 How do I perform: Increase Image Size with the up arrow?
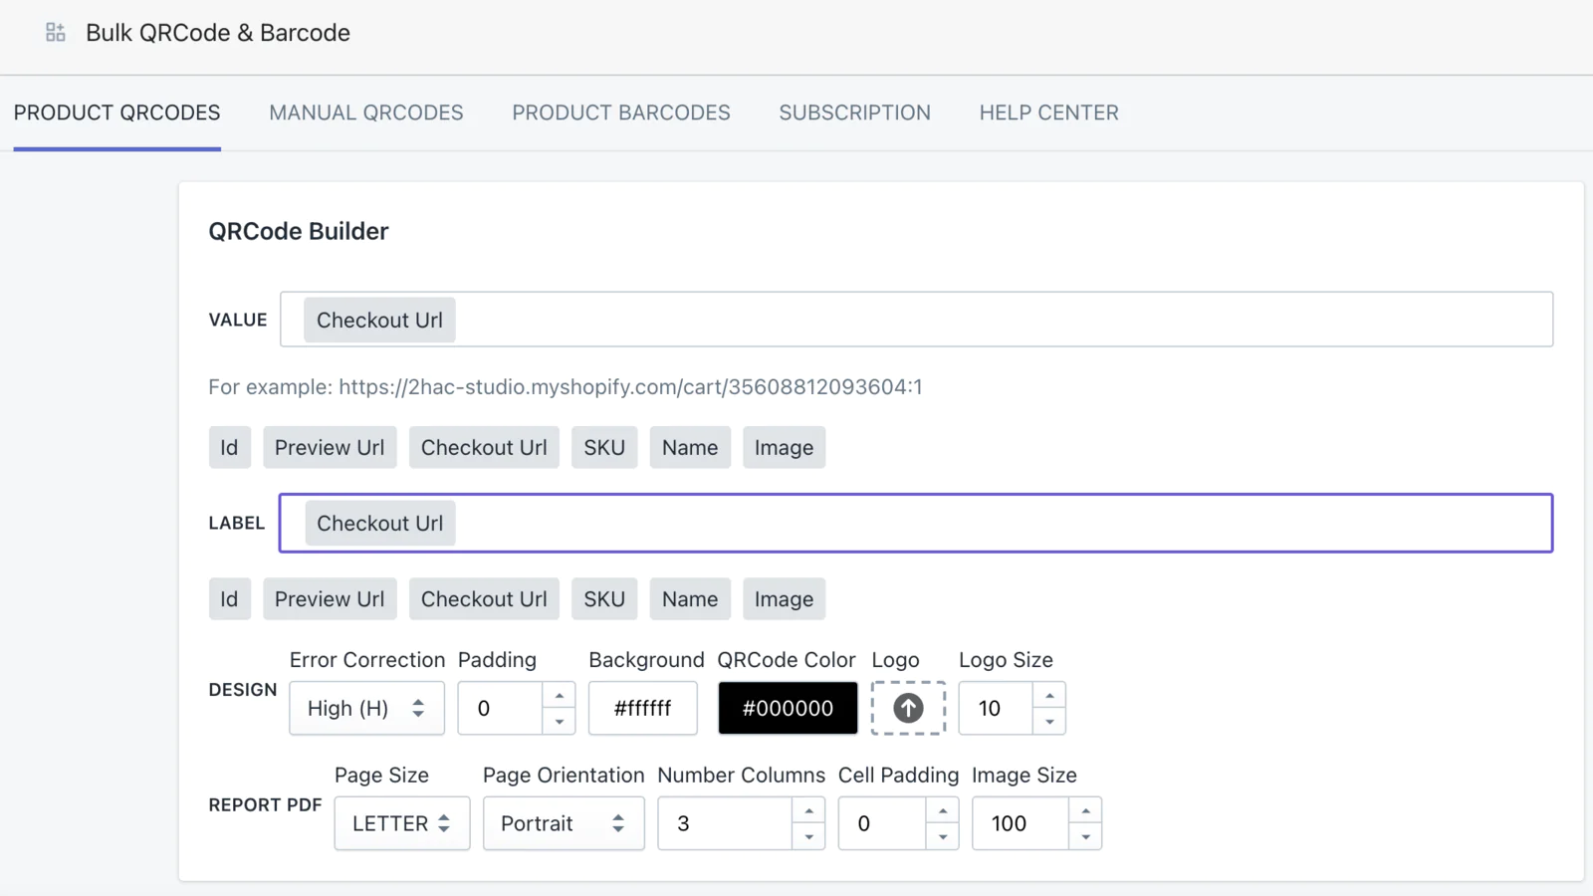[1085, 811]
